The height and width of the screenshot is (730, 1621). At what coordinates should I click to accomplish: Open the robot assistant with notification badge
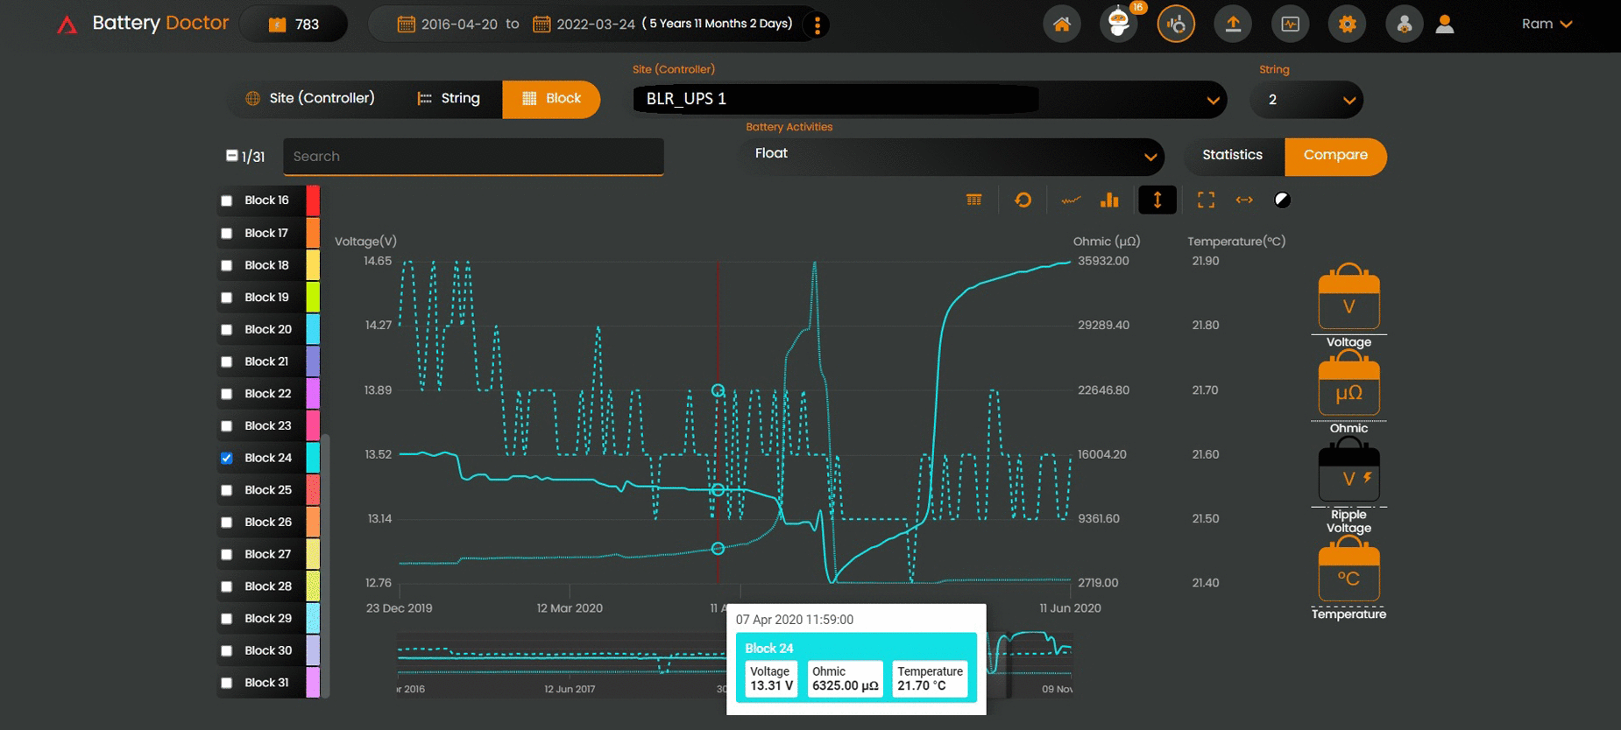(1119, 25)
